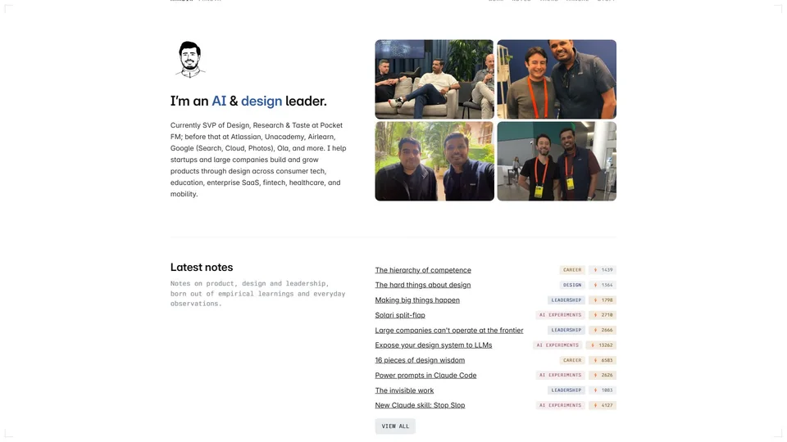Open 'The hard things about design' note
This screenshot has height=442, width=787.
point(423,285)
